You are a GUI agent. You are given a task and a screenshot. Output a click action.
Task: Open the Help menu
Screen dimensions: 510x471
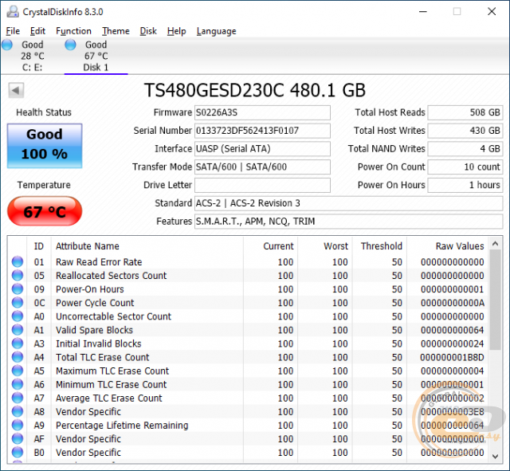(177, 31)
